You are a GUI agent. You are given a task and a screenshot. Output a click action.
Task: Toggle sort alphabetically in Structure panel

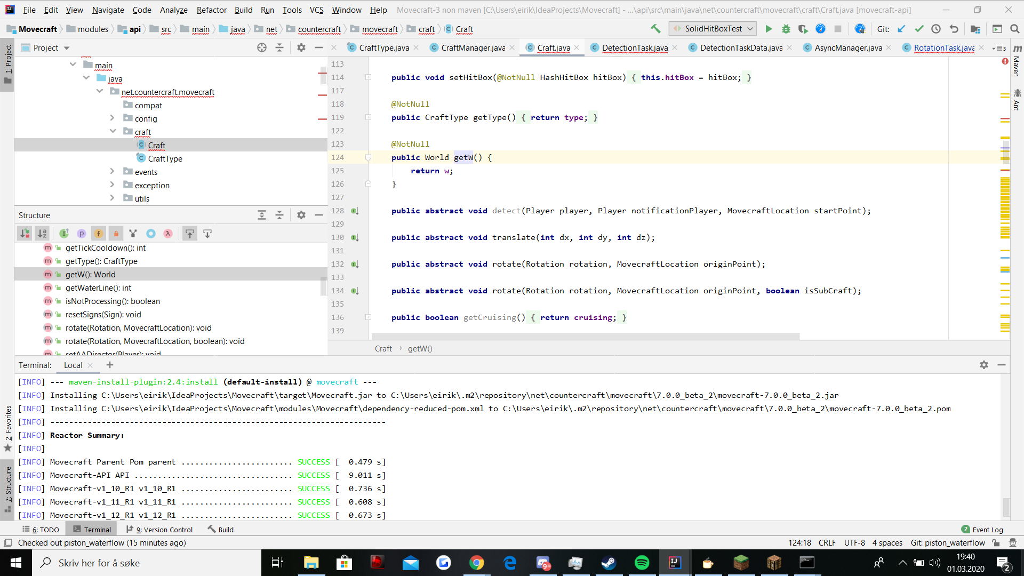click(x=42, y=234)
